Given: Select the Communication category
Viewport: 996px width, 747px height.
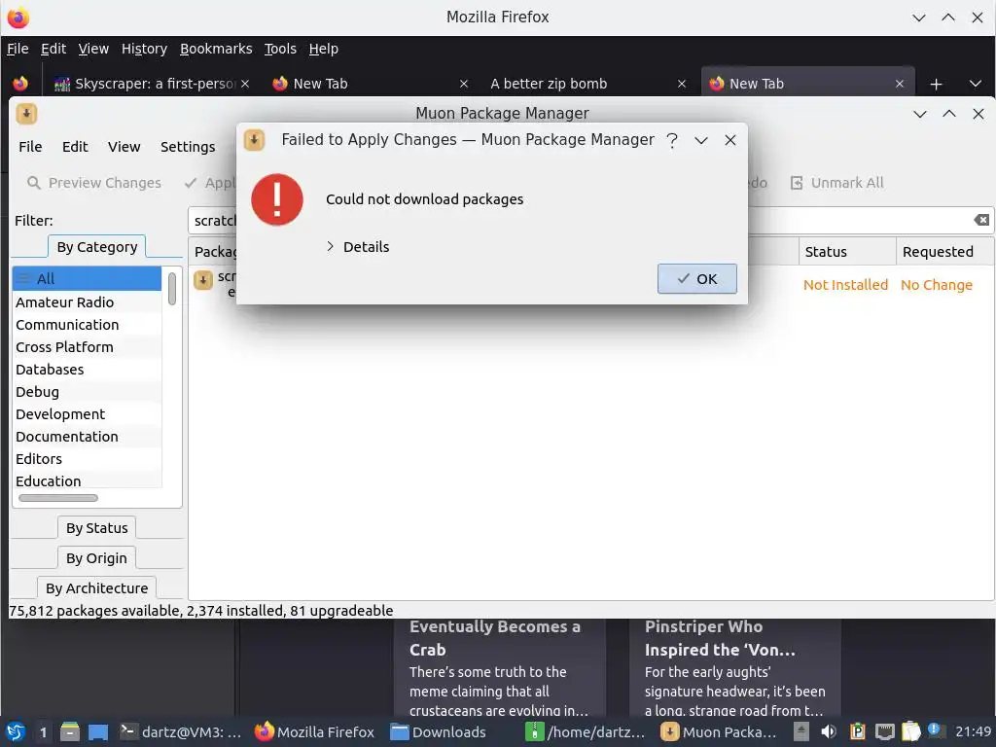Looking at the screenshot, I should (87, 325).
